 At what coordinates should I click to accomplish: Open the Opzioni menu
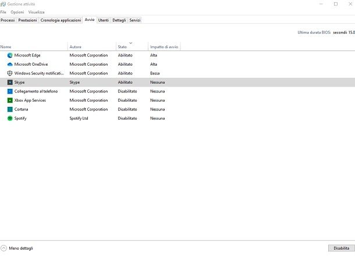pos(17,12)
